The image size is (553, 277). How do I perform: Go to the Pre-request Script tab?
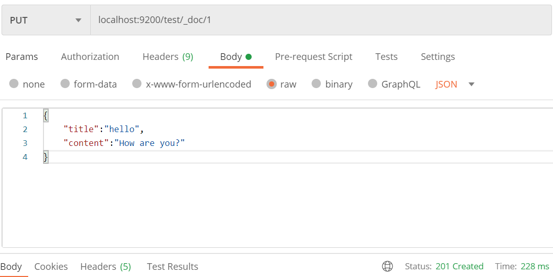click(314, 57)
